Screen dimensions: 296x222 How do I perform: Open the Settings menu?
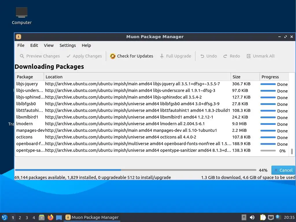(x=68, y=45)
